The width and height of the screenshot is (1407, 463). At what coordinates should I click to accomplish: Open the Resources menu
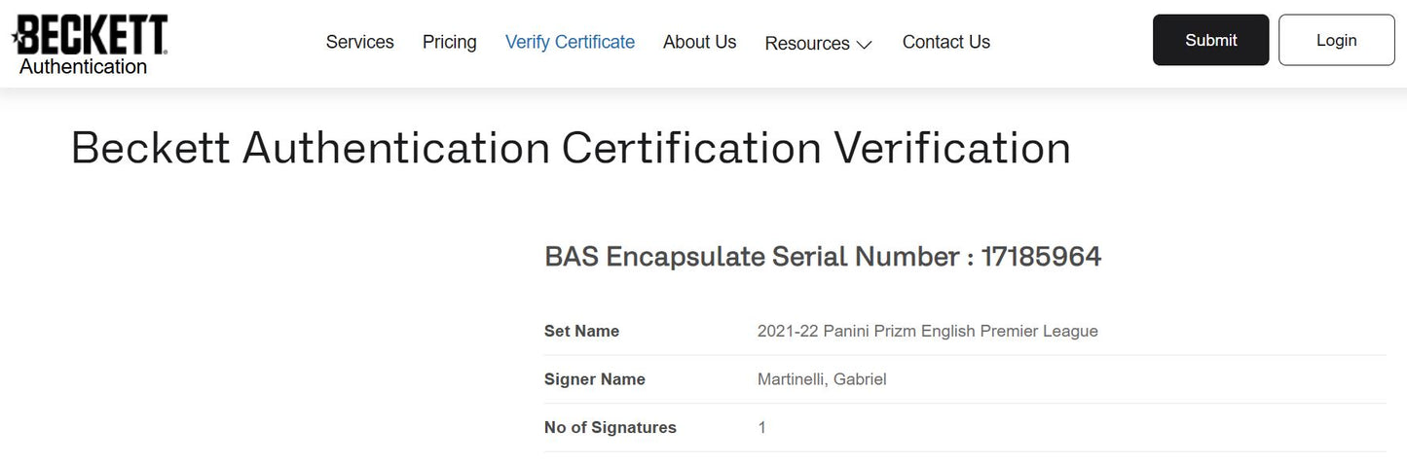(x=807, y=43)
